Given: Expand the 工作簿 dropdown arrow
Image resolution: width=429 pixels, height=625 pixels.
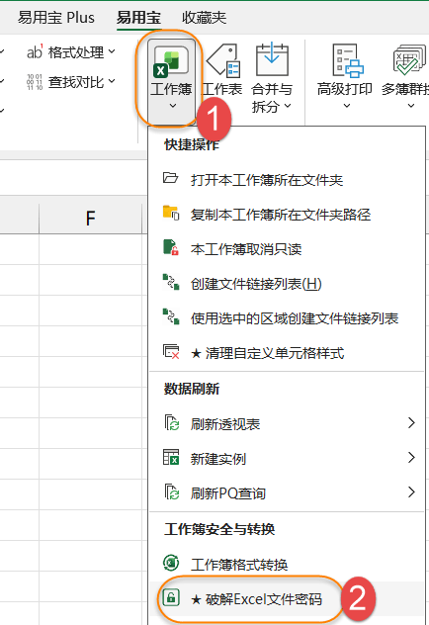Looking at the screenshot, I should pos(172,106).
